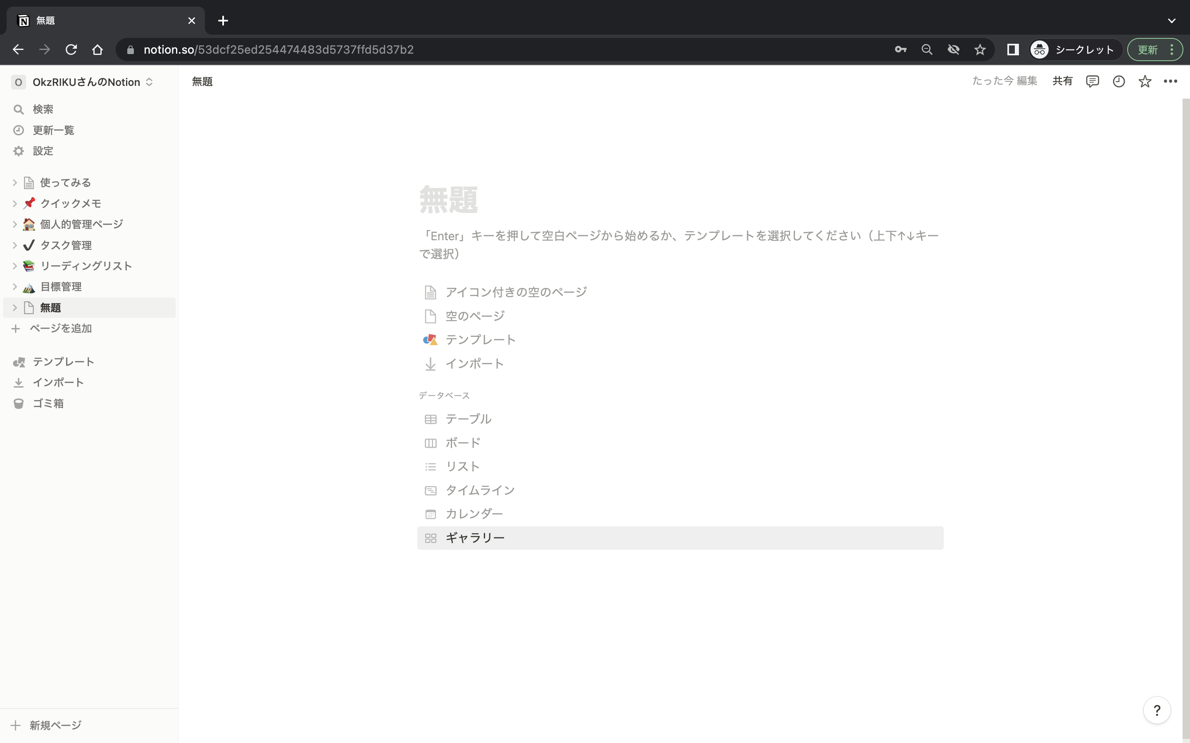The height and width of the screenshot is (743, 1190).
Task: Click the 無題 page title field
Action: click(448, 200)
